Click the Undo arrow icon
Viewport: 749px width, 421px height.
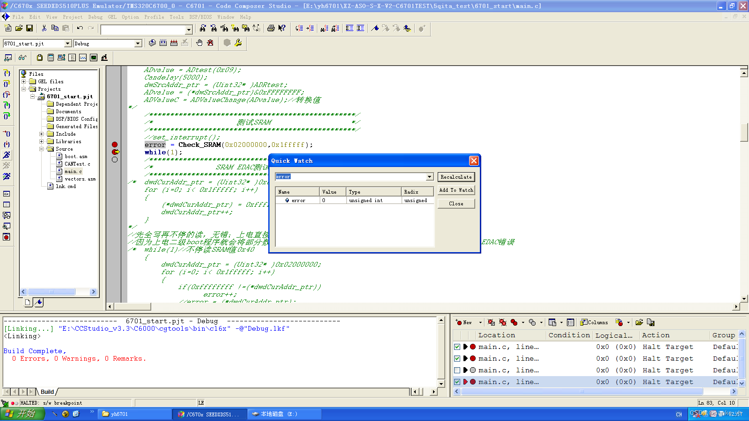tap(80, 29)
